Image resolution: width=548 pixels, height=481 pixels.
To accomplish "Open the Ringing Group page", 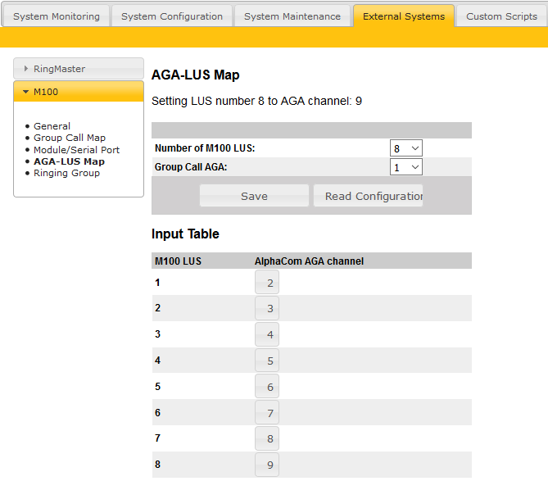I will click(66, 173).
